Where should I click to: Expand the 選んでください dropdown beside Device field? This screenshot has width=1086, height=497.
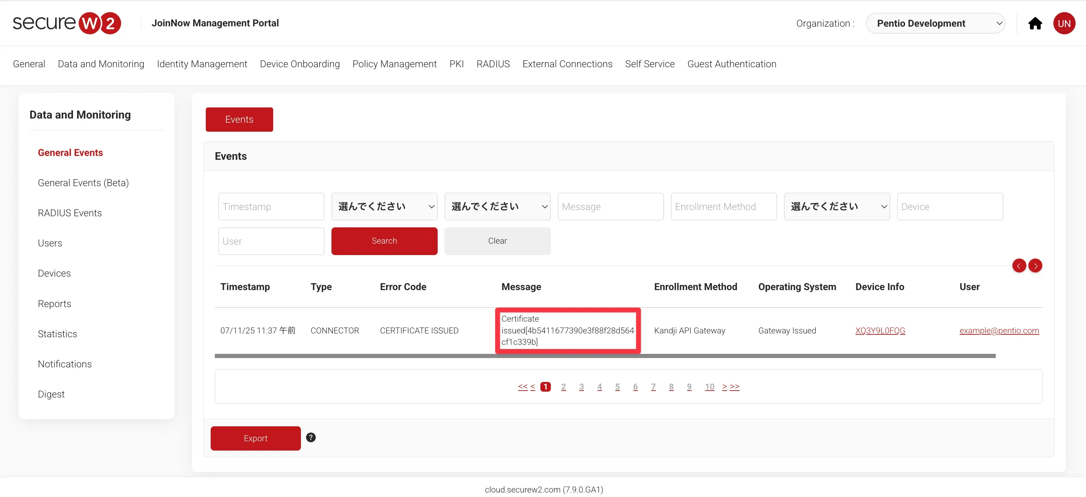836,207
